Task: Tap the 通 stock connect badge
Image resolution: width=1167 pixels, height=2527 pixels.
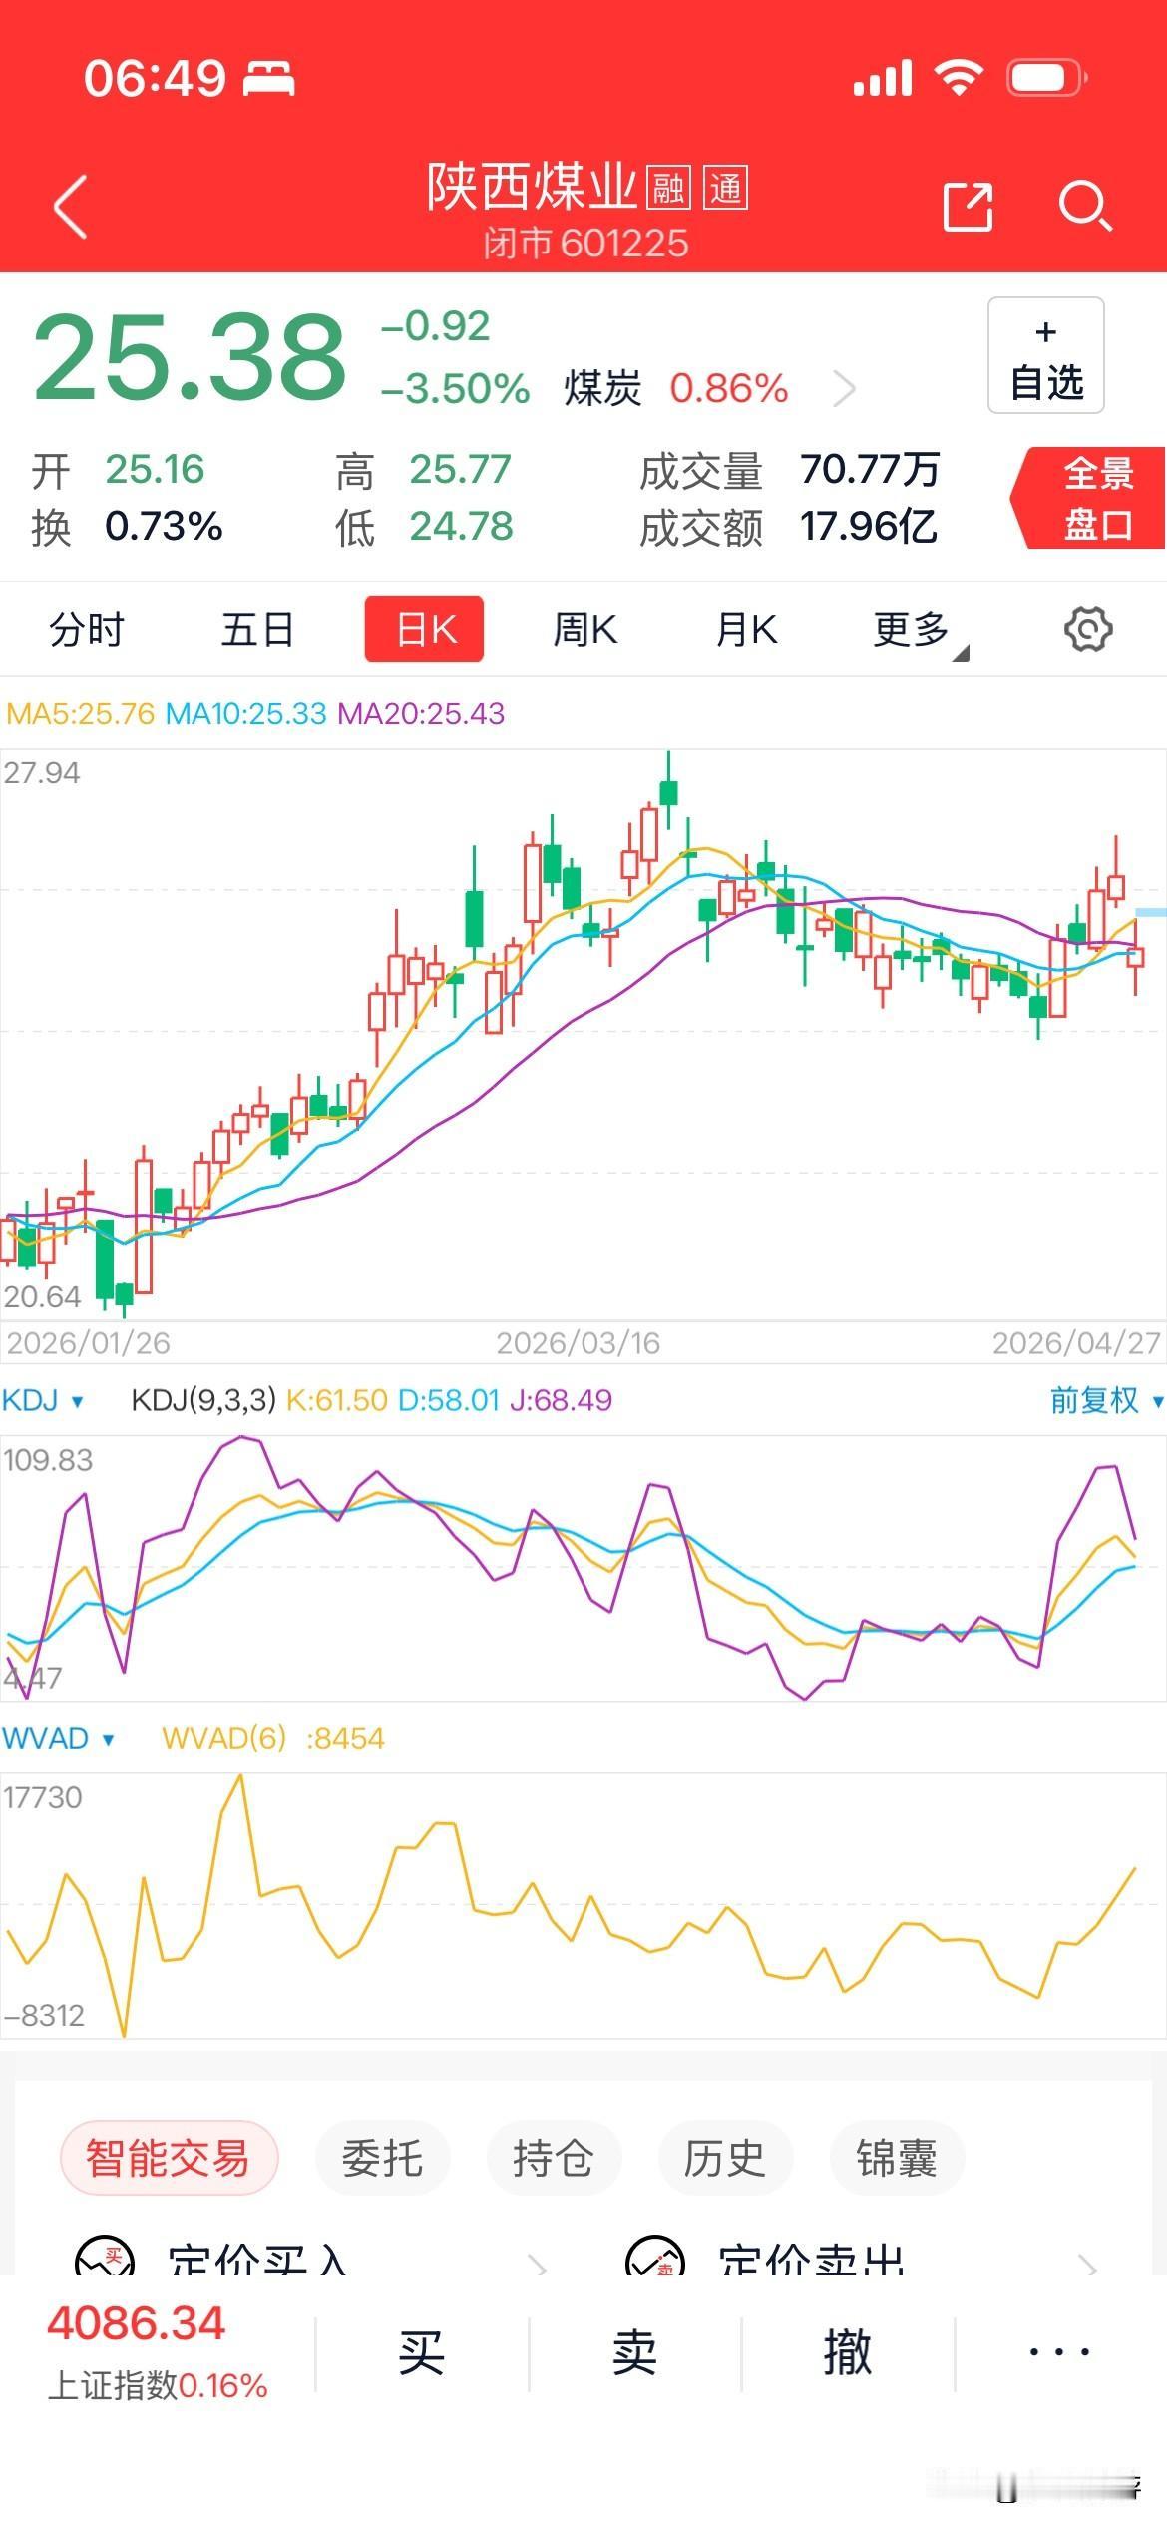Action: coord(725,188)
